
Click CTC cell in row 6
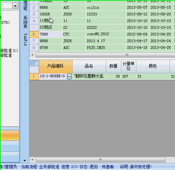[x=74, y=34]
